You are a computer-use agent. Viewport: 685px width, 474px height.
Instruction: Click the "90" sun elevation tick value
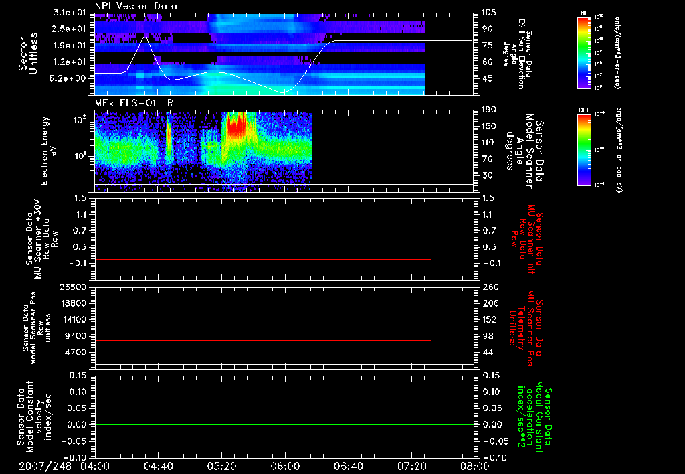tap(487, 29)
